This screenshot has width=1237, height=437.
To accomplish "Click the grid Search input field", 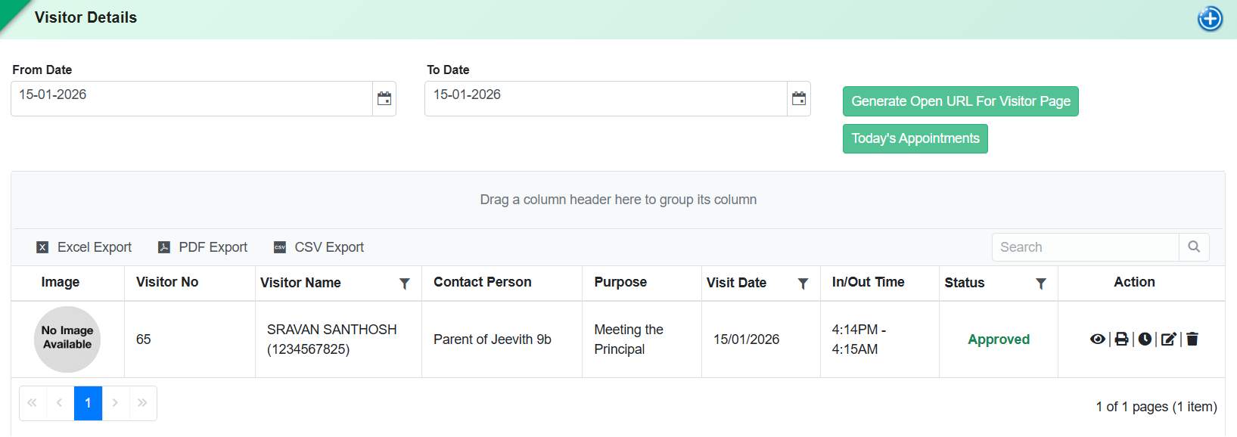I will (x=1085, y=247).
